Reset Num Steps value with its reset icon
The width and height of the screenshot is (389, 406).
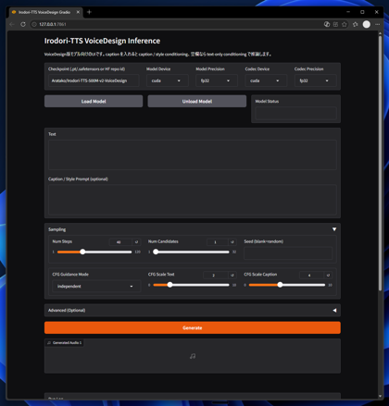(x=136, y=242)
